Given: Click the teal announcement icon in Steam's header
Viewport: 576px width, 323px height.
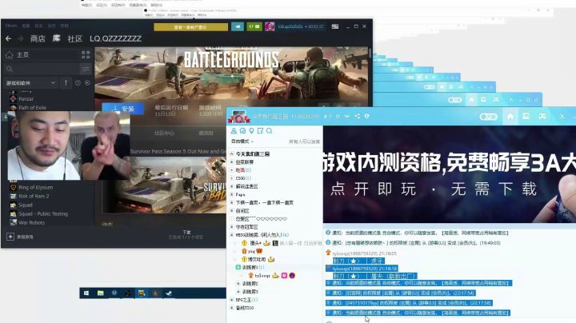Looking at the screenshot, I should pos(238,27).
